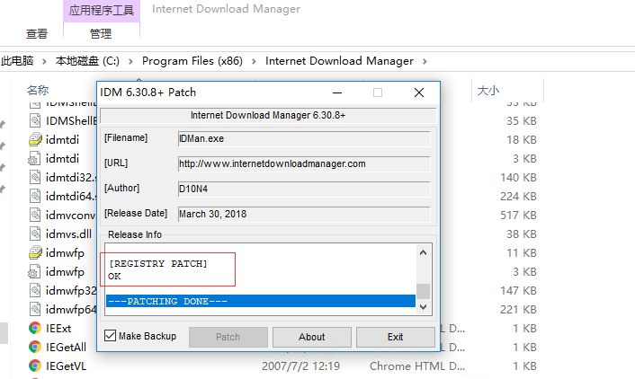
Task: Select the highlighted PATCHING DONE line
Action: point(261,302)
